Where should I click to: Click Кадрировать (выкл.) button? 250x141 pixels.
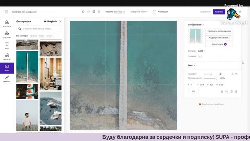pyautogui.click(x=219, y=38)
